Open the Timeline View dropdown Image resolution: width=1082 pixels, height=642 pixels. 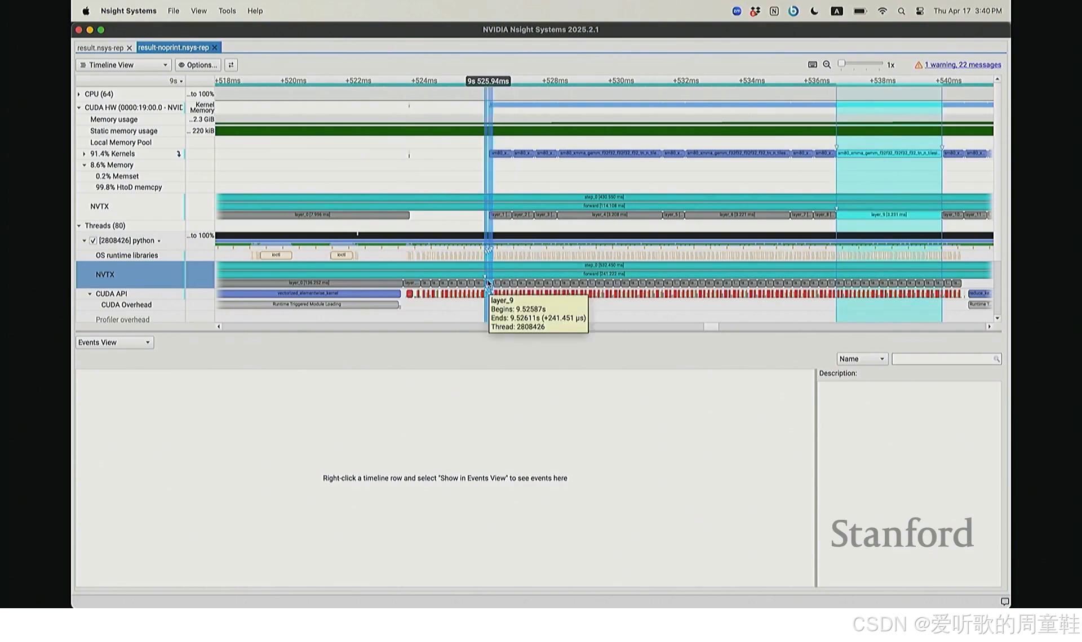(123, 65)
